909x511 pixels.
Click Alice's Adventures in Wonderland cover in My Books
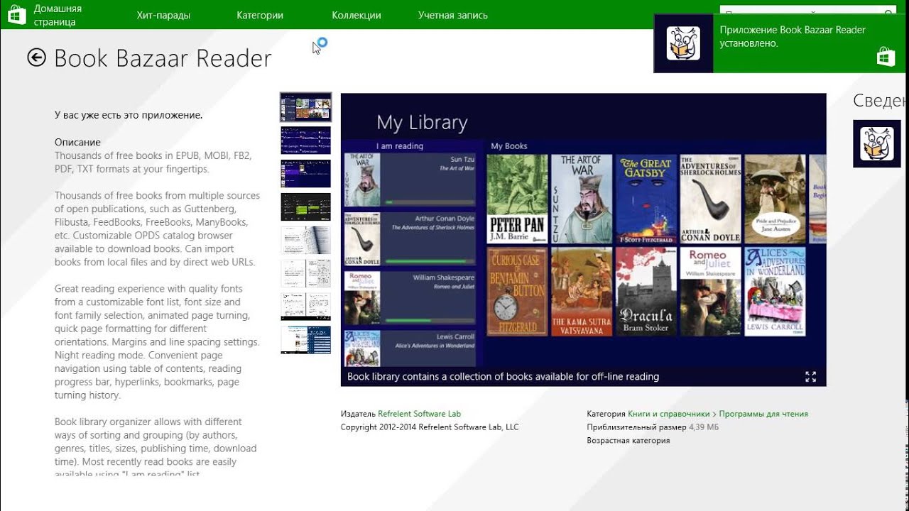775,292
